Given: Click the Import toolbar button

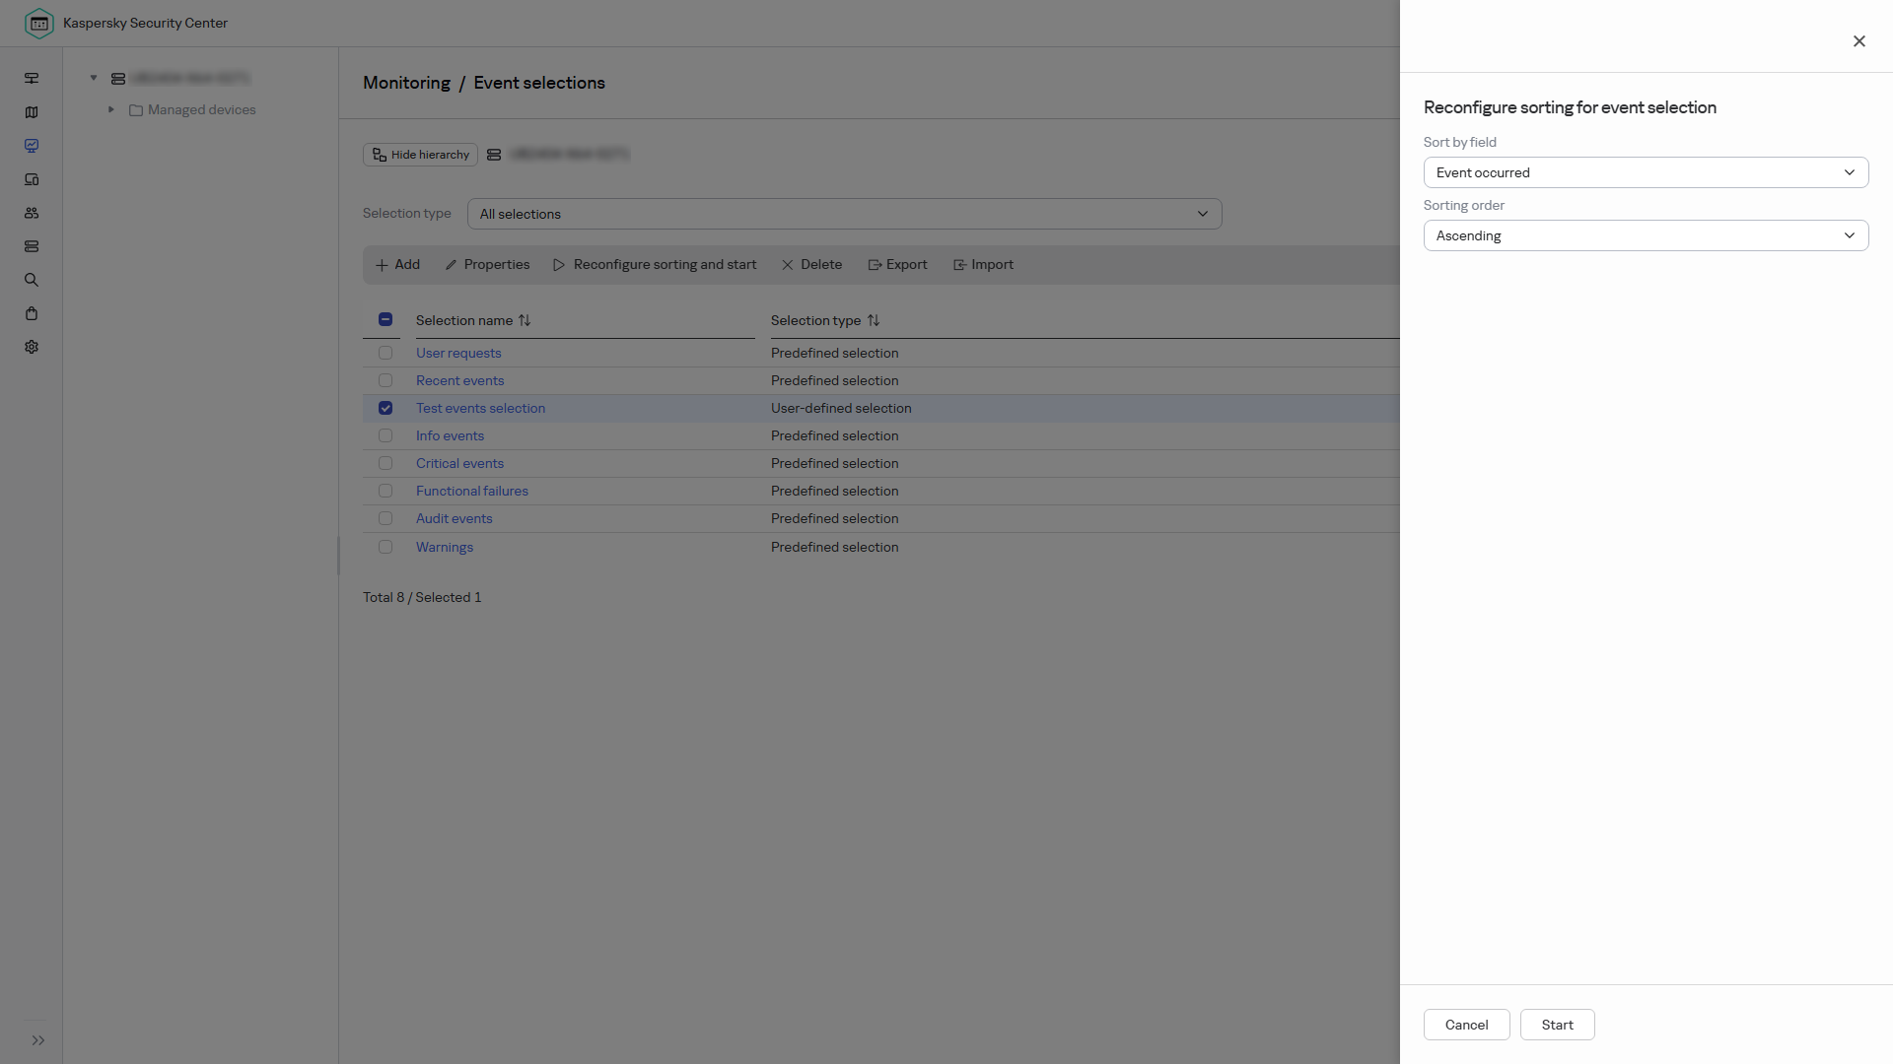Looking at the screenshot, I should coord(983,265).
